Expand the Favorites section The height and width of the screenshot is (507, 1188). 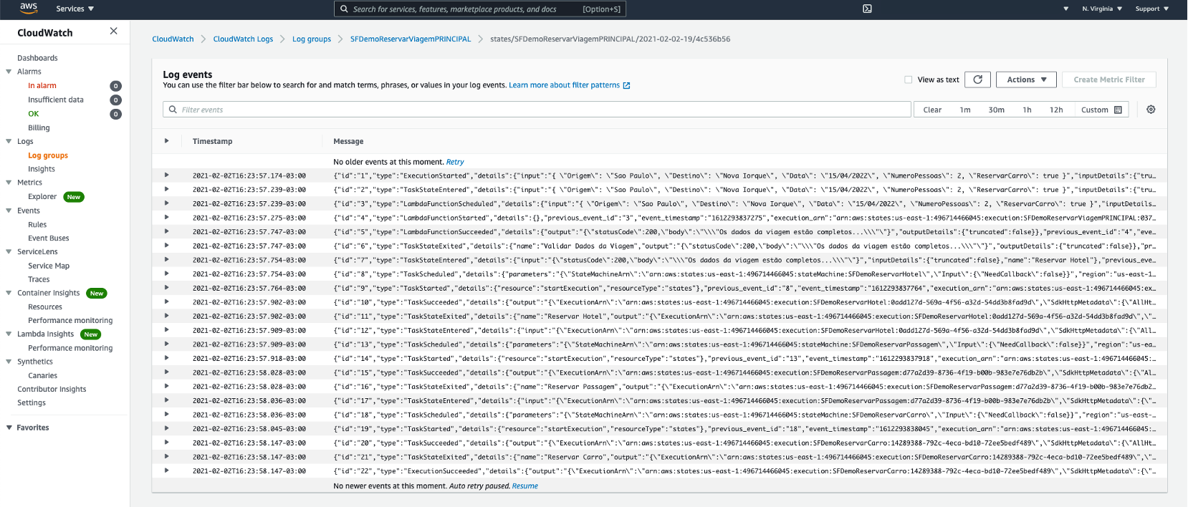click(9, 428)
